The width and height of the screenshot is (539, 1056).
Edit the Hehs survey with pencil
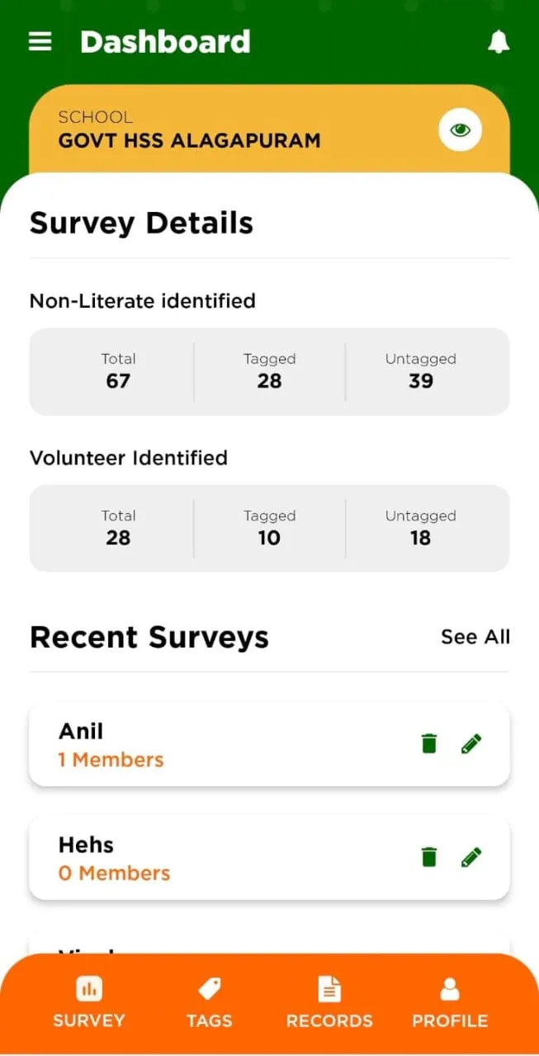[471, 858]
